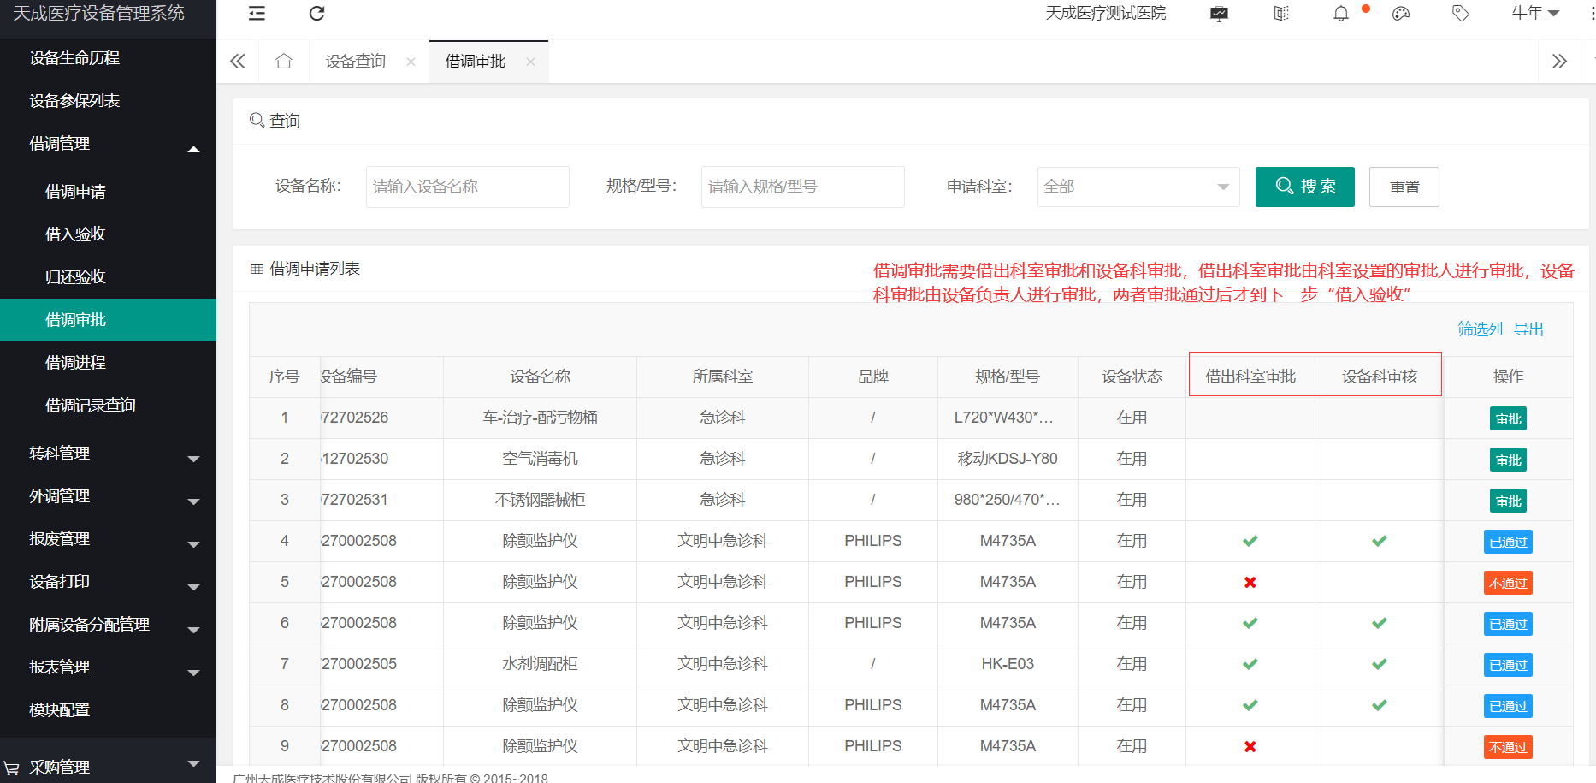The height and width of the screenshot is (783, 1596).
Task: Expand the 转科管理 sidebar group
Action: [108, 454]
